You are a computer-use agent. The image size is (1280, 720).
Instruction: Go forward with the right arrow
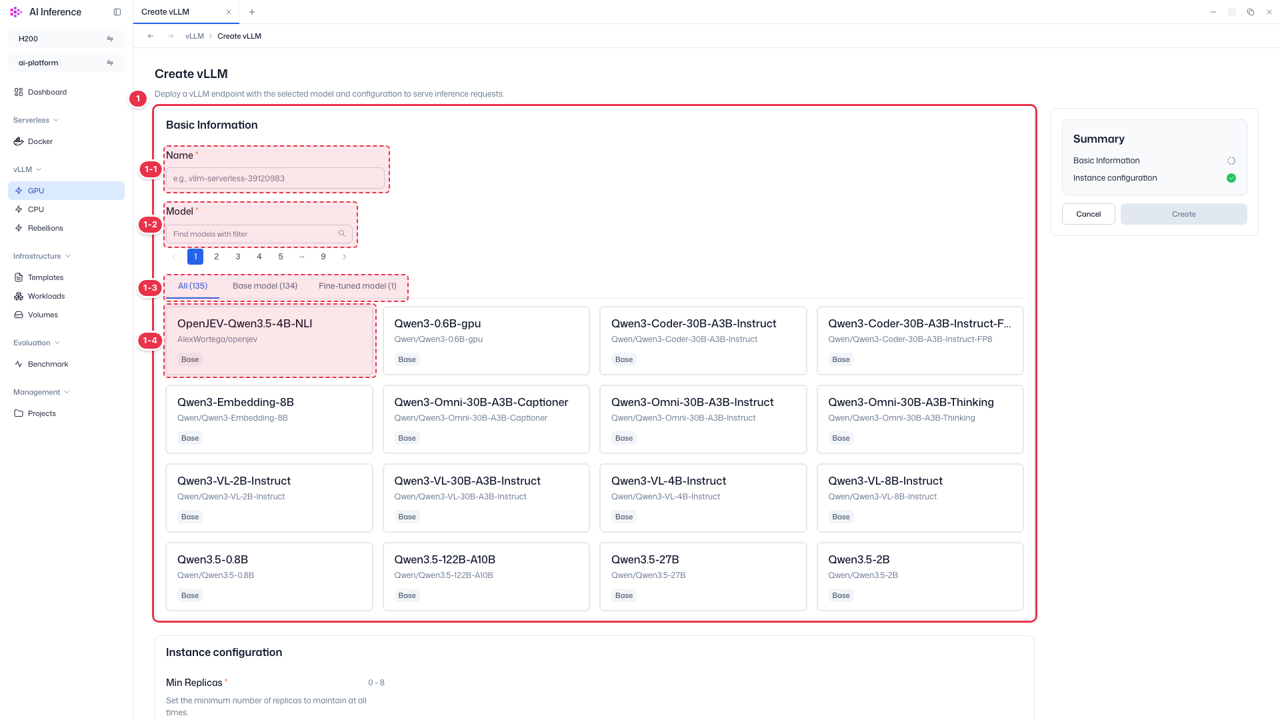point(171,36)
